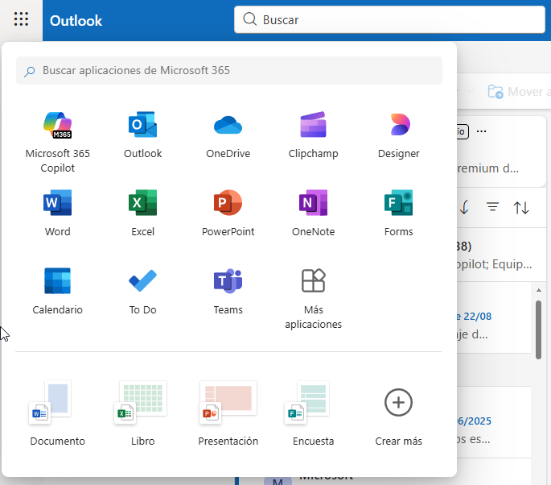
Task: Open Calendario app
Action: pos(58,292)
